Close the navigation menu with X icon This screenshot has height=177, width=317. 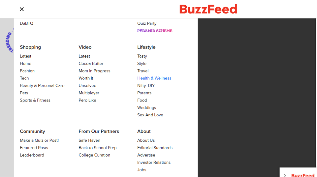[22, 9]
